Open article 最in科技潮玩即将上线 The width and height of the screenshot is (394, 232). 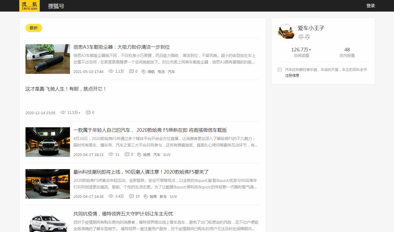pyautogui.click(x=141, y=172)
